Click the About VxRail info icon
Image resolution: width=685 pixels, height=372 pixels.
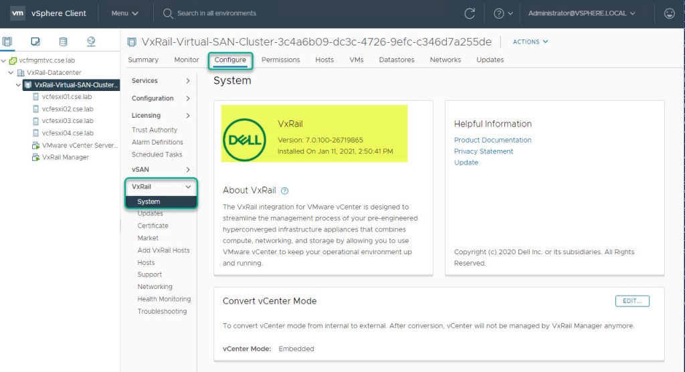tap(285, 191)
